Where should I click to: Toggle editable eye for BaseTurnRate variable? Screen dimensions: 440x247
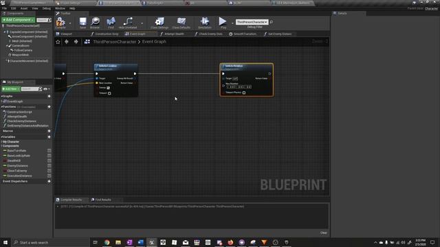[x=49, y=151]
